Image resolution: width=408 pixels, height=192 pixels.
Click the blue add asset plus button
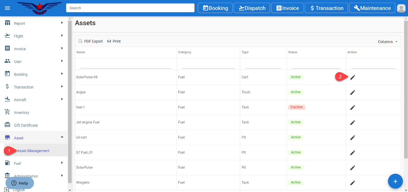tap(395, 181)
